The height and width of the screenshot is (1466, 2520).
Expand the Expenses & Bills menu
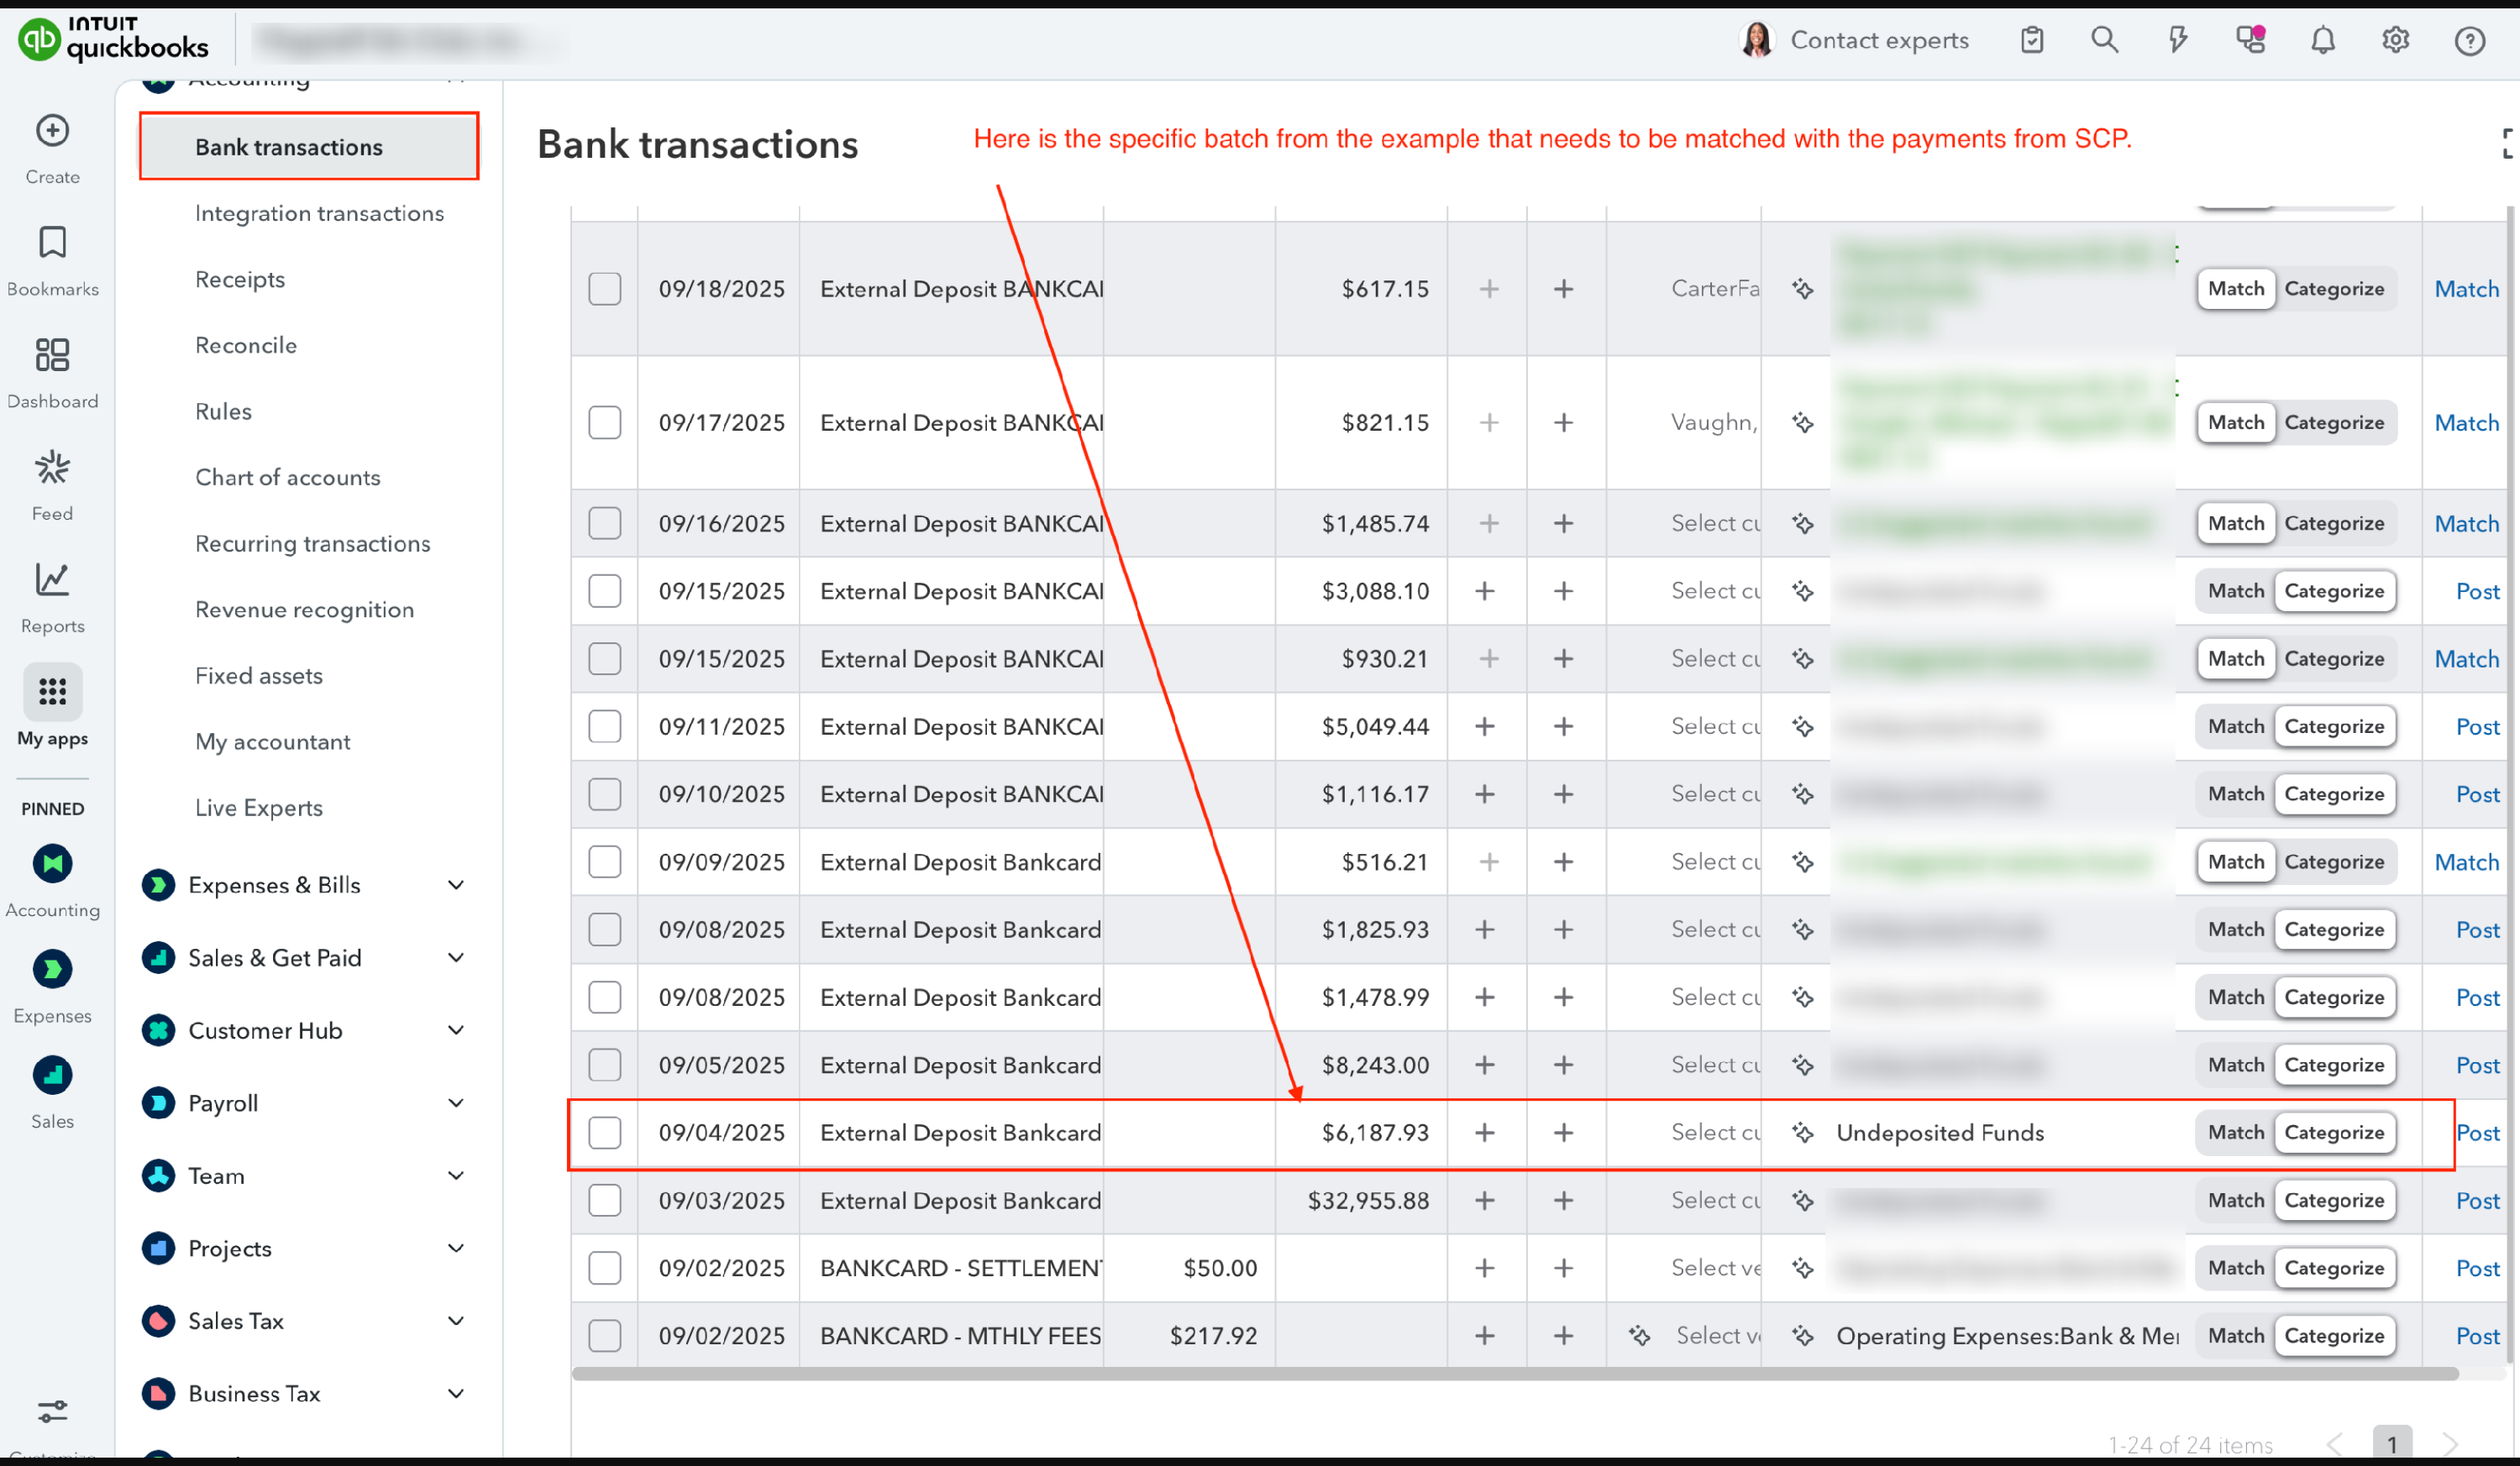455,886
